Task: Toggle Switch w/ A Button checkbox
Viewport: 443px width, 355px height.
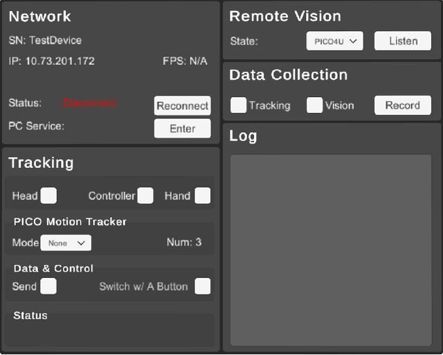Action: 202,286
